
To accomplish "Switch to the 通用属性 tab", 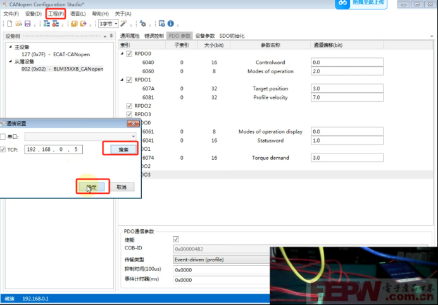I will tap(130, 36).
